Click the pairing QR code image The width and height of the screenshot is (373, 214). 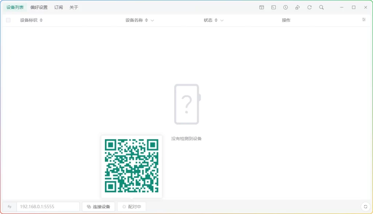tap(131, 166)
